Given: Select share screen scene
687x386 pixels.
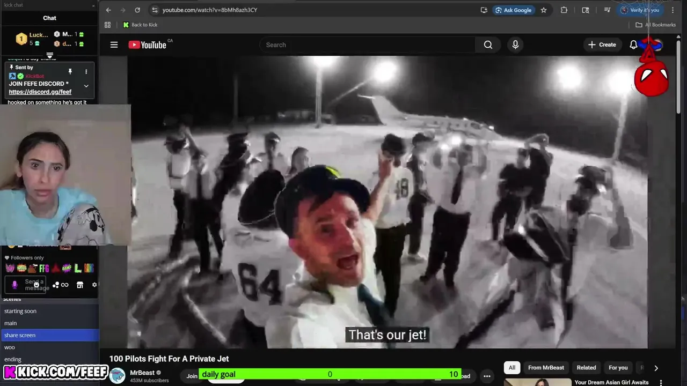Looking at the screenshot, I should pos(49,335).
